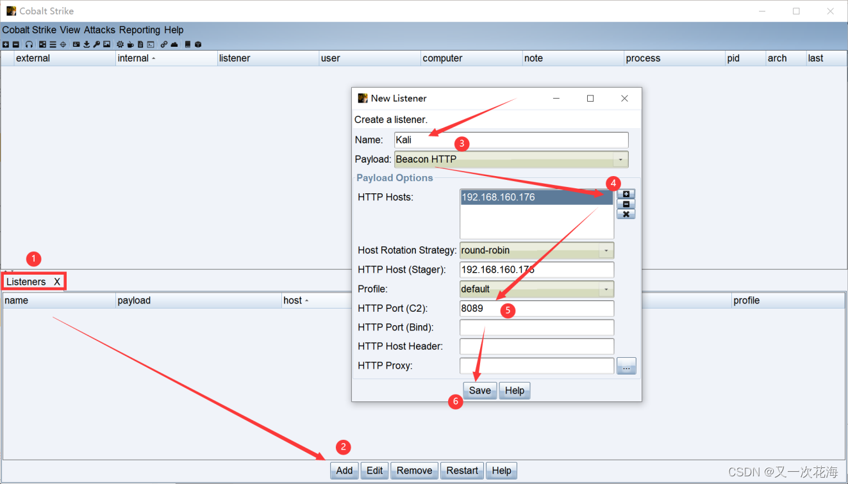848x484 pixels.
Task: Select the Listeners tab
Action: (26, 282)
